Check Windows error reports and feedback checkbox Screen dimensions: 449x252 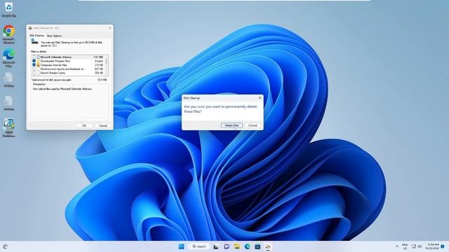coord(34,69)
